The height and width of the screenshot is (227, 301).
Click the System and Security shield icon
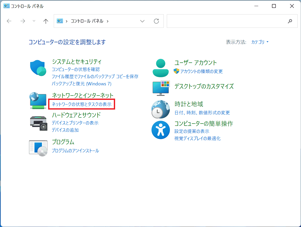pos(38,68)
